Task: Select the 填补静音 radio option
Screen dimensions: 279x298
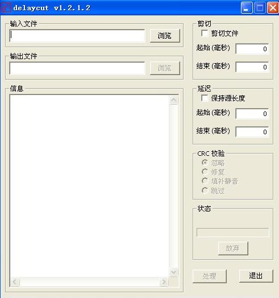Action: pyautogui.click(x=205, y=181)
